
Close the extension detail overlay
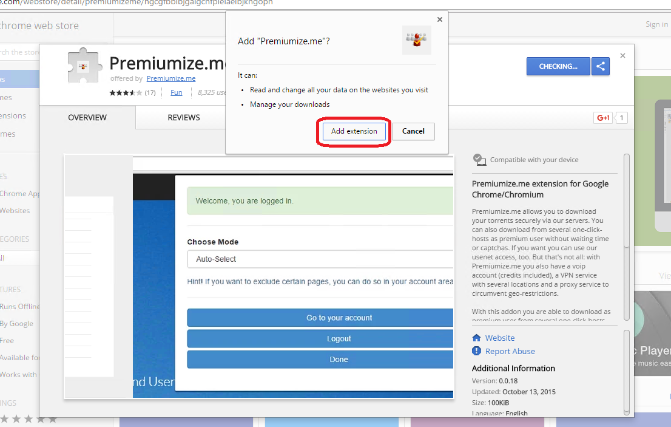point(622,56)
